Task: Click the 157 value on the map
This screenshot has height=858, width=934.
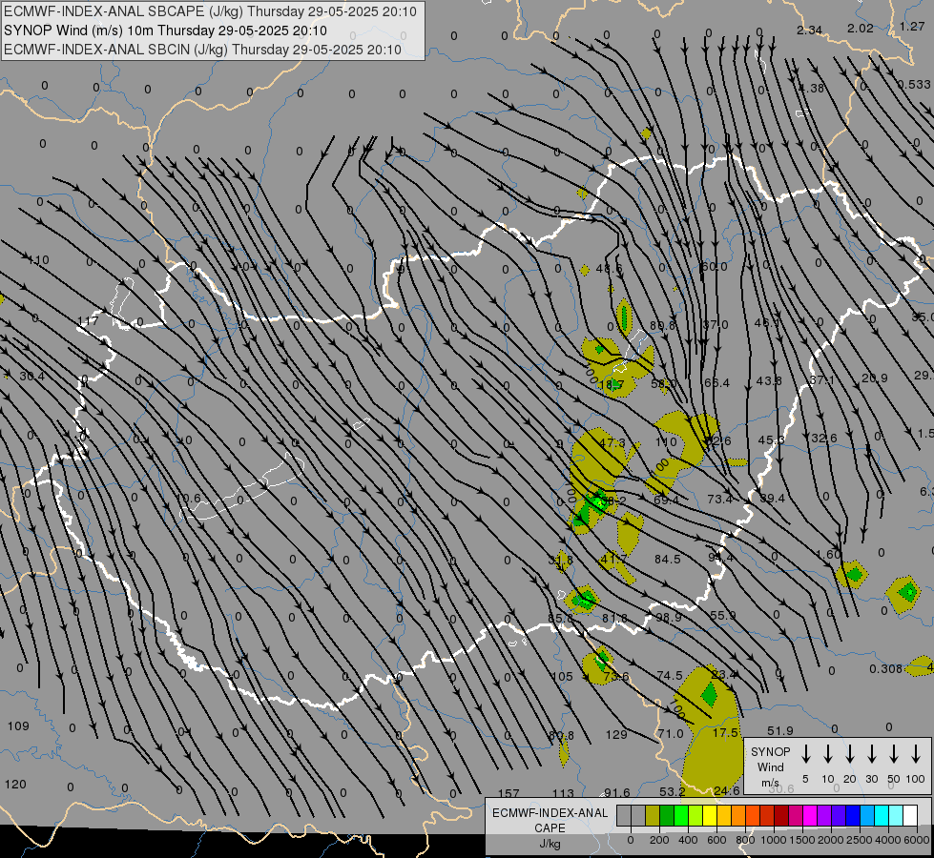Action: (509, 793)
